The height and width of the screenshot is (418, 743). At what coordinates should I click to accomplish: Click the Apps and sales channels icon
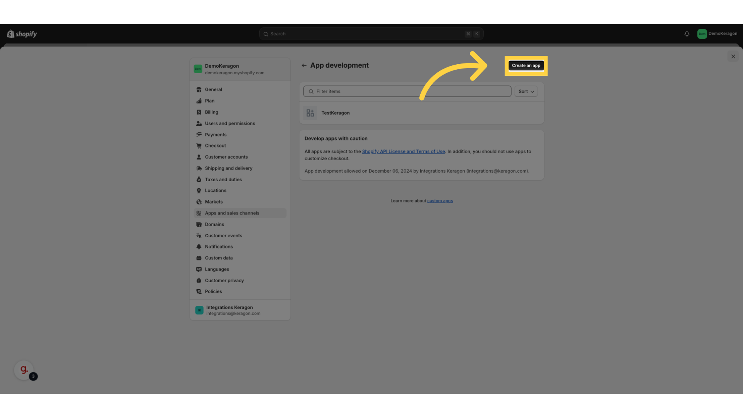[199, 213]
